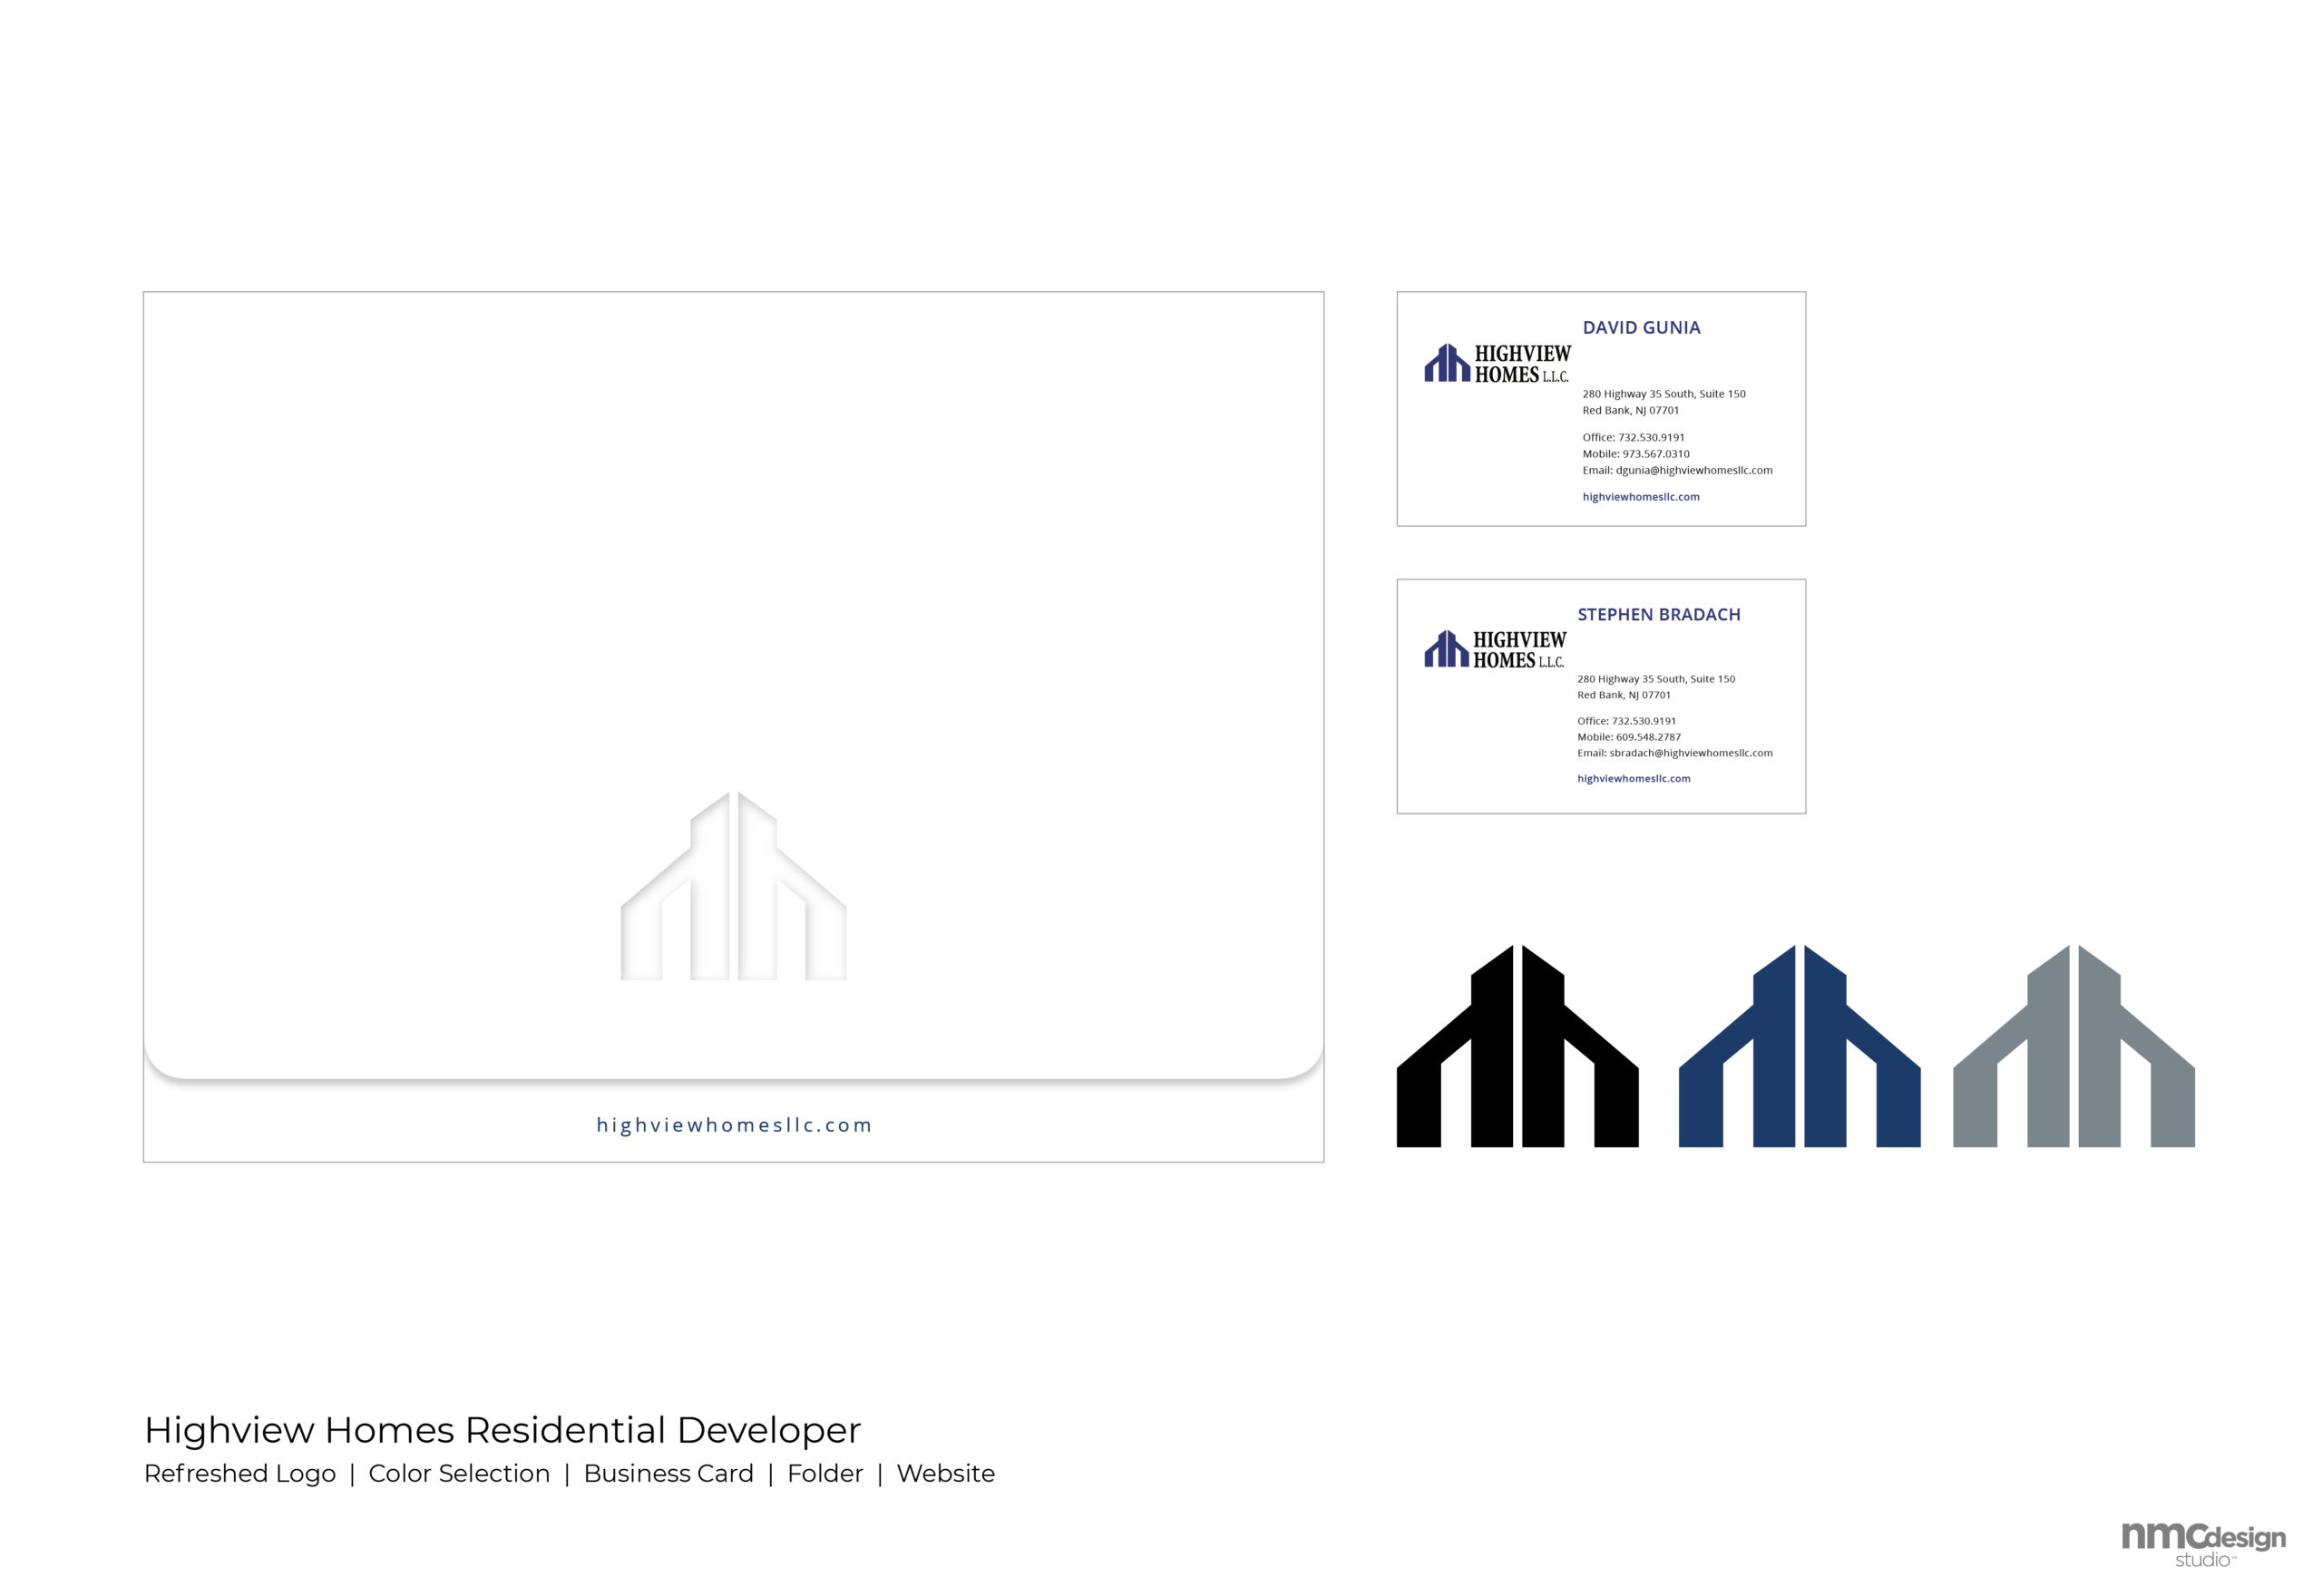Click the NMC design studio logo

(x=2204, y=1545)
